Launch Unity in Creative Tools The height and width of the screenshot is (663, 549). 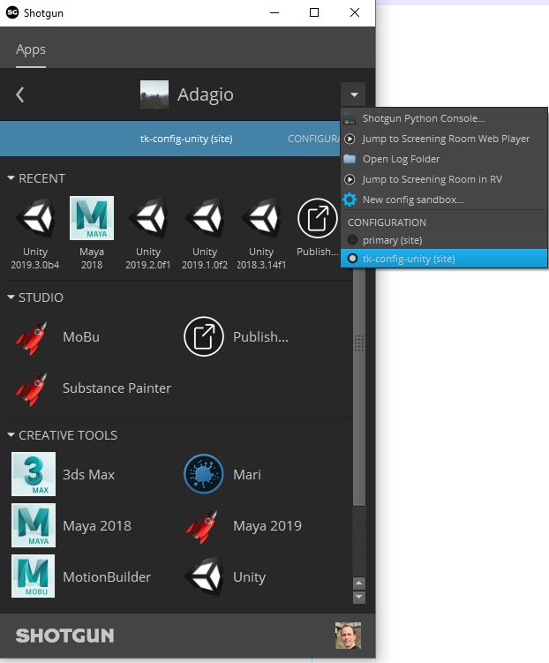(x=205, y=576)
